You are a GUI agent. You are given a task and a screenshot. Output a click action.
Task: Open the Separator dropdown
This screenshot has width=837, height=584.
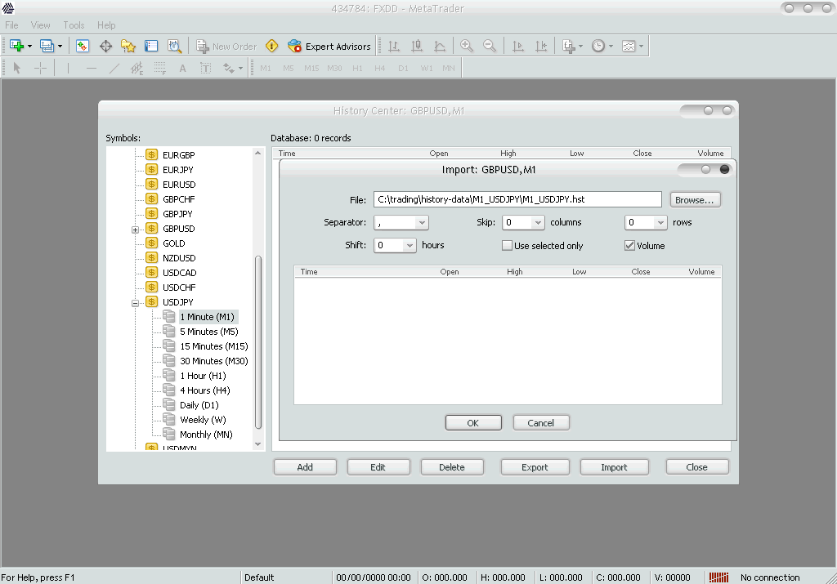(422, 222)
